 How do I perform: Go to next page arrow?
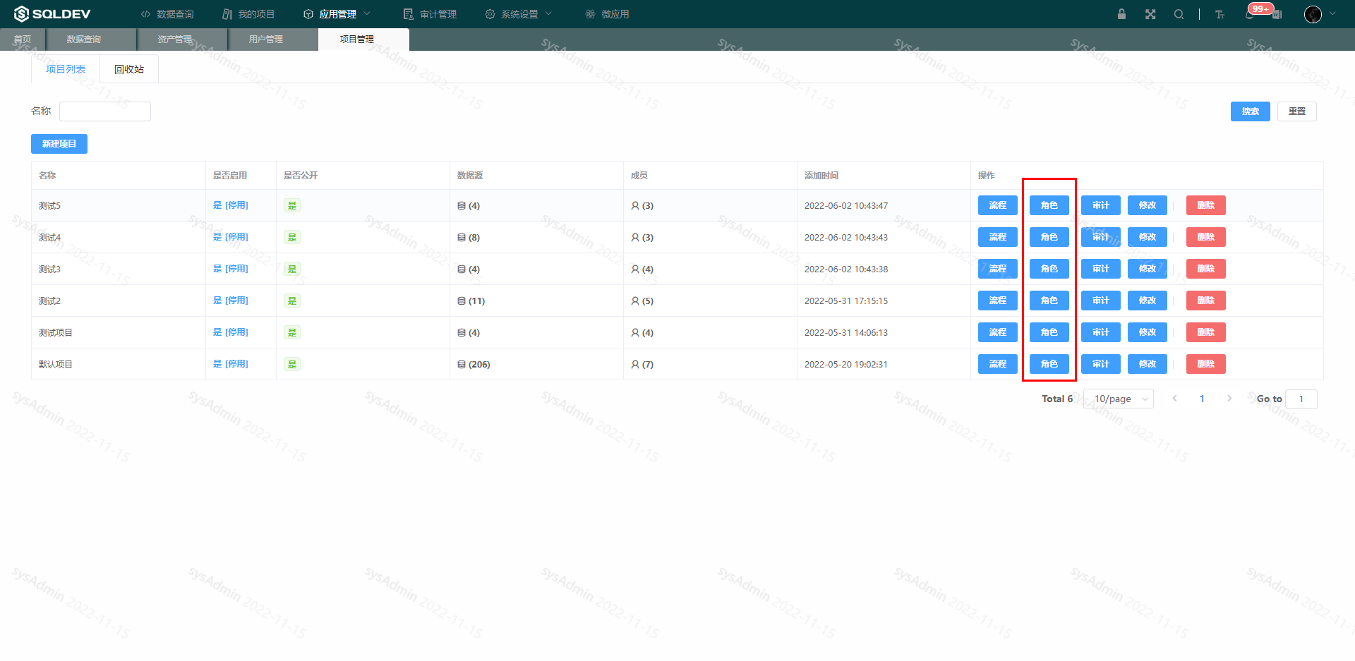pos(1229,399)
